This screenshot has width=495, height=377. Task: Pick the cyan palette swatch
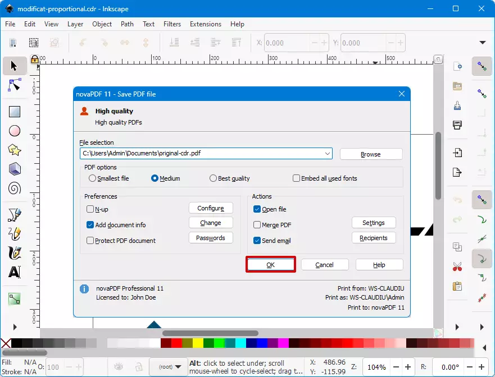[x=240, y=343]
